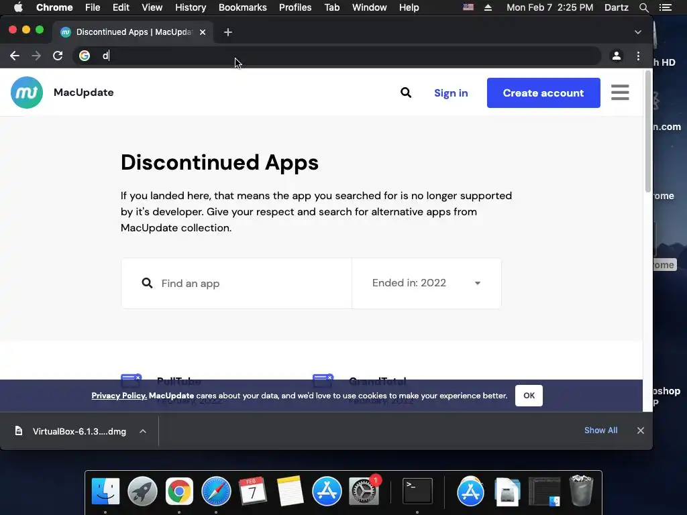Open the Help menu
This screenshot has height=515, width=687.
click(x=409, y=7)
